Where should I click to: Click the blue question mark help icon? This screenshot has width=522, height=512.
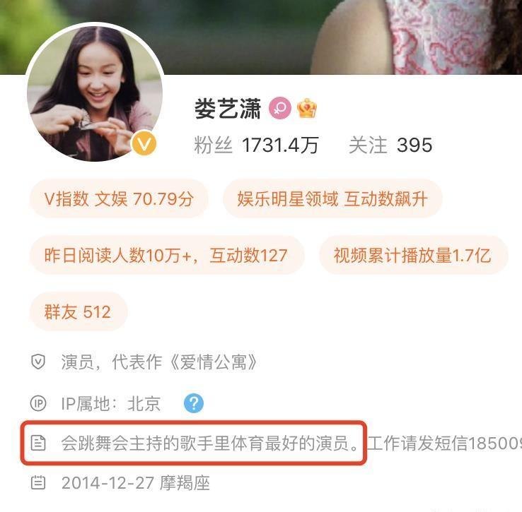click(x=194, y=403)
